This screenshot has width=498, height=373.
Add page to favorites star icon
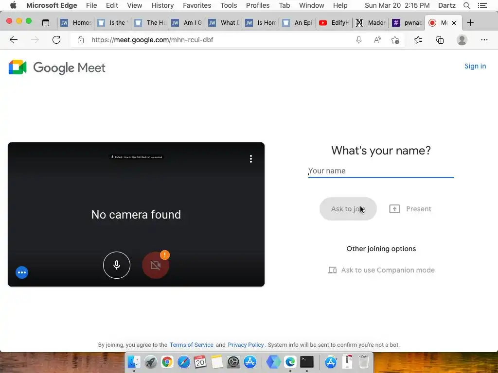(x=395, y=40)
